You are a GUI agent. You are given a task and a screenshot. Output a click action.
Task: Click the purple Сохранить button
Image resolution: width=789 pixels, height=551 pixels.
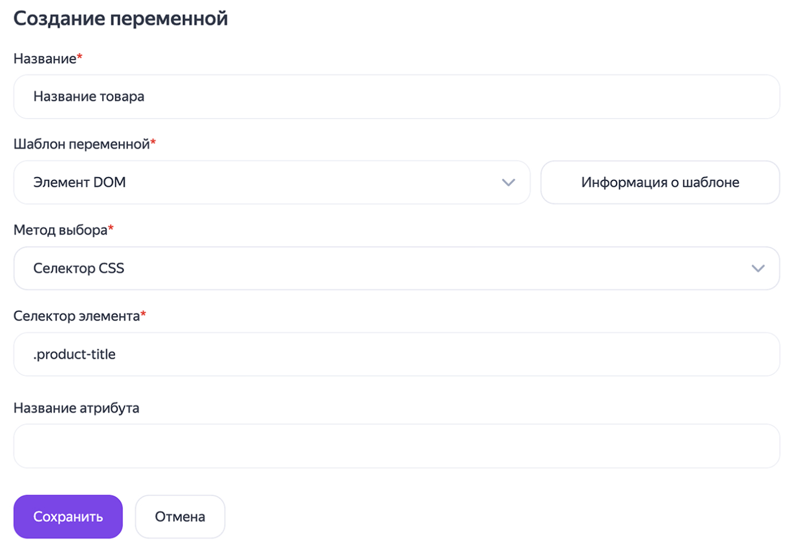pyautogui.click(x=68, y=516)
